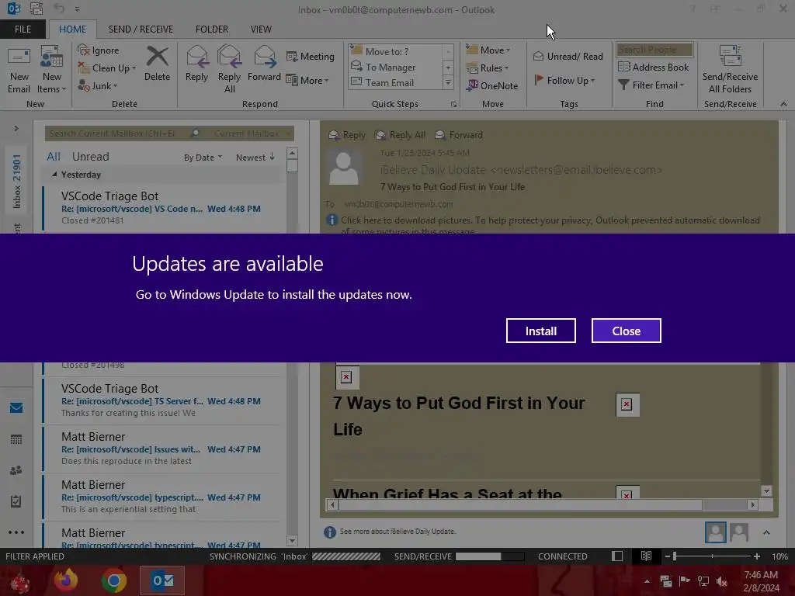Open People view in the navigation bar

16,470
